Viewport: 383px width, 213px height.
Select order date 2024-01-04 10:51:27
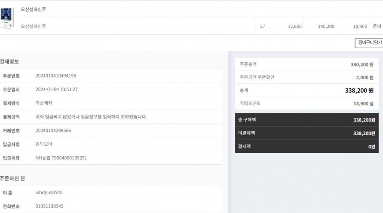56,89
